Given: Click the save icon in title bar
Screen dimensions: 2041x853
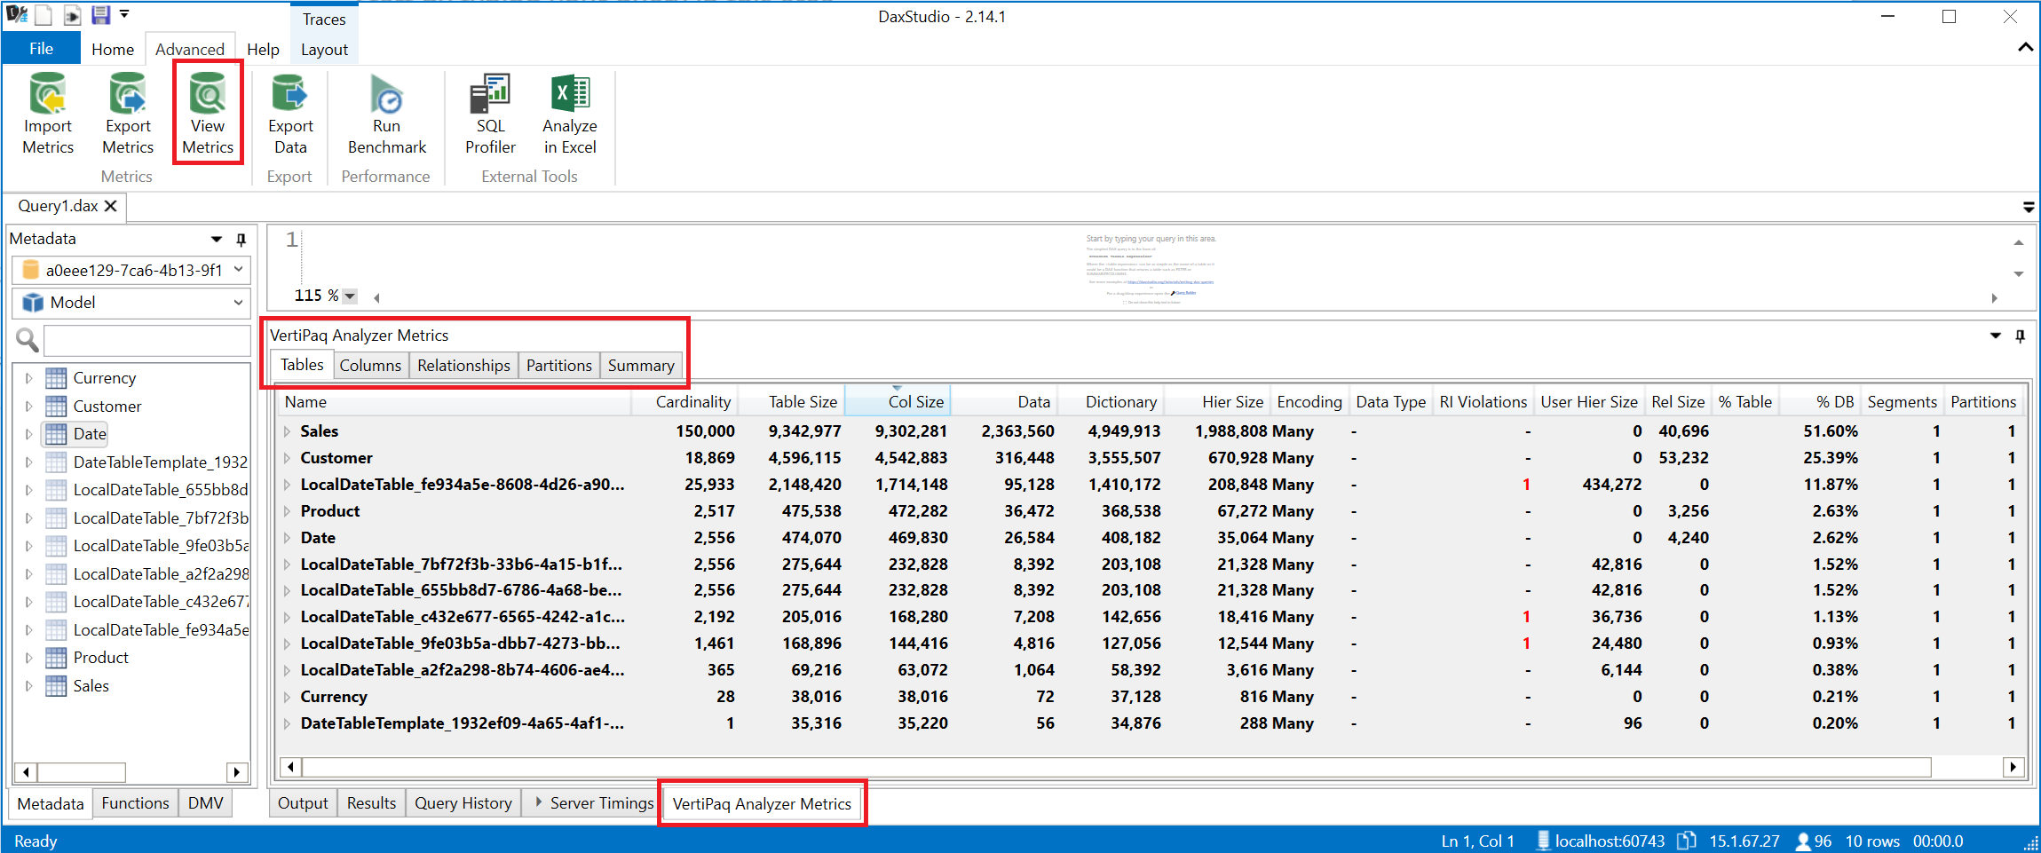Looking at the screenshot, I should (100, 14).
